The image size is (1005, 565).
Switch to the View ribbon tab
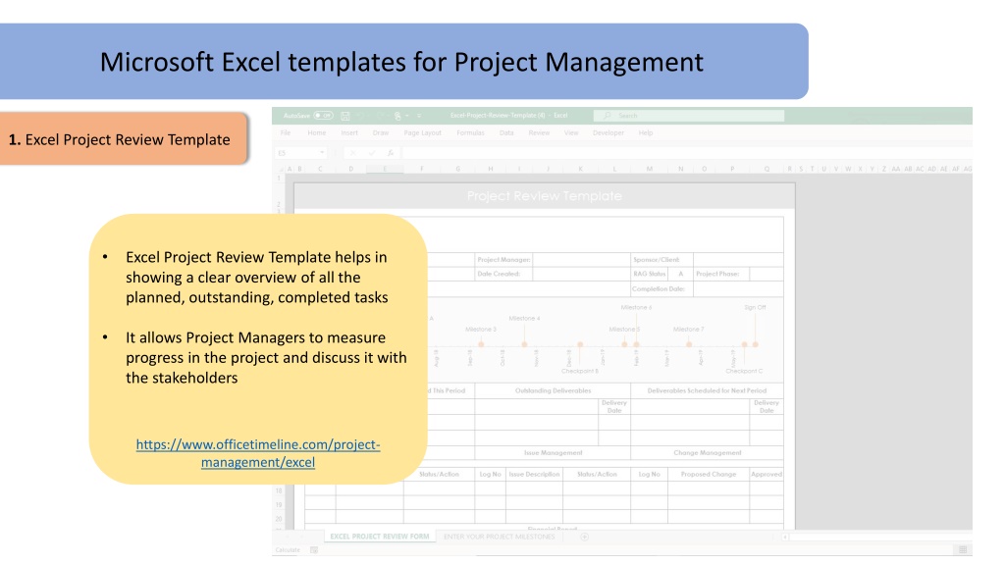pyautogui.click(x=571, y=133)
